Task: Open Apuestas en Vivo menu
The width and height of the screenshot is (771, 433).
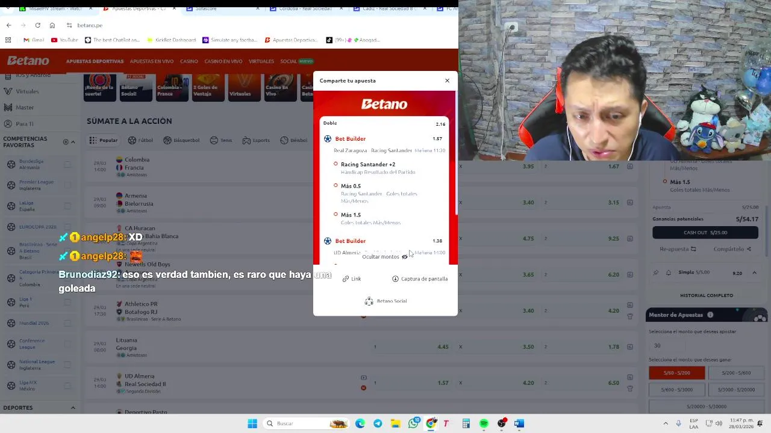Action: [152, 61]
